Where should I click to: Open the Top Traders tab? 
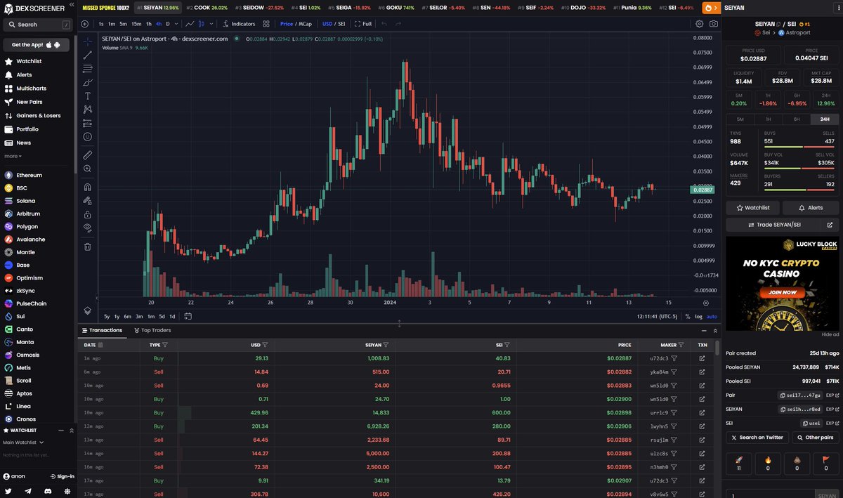[x=152, y=330]
